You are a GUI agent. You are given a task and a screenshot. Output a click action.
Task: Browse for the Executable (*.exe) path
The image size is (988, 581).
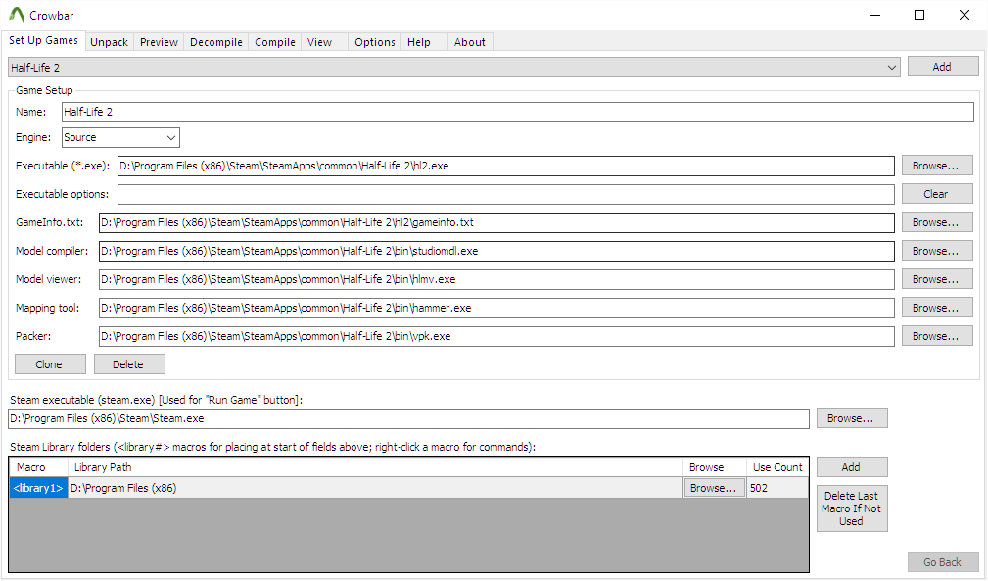click(x=937, y=166)
